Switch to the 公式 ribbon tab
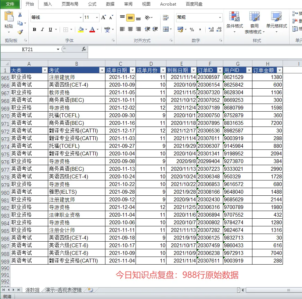 click(92, 4)
